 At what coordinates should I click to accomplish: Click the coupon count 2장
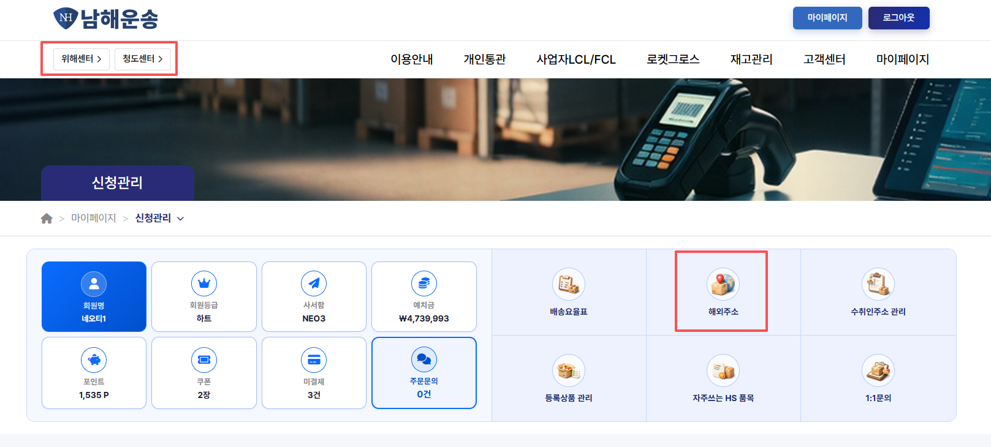coord(204,395)
